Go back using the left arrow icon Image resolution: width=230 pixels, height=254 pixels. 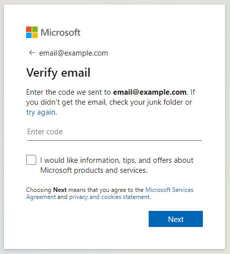click(x=32, y=53)
